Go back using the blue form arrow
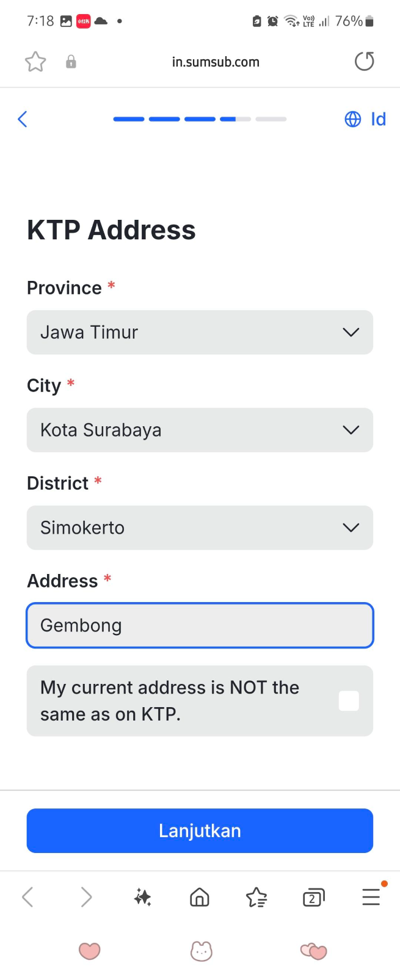This screenshot has width=400, height=977. click(x=23, y=119)
